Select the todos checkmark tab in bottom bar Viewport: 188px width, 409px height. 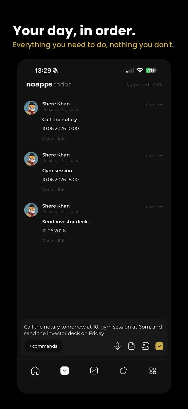point(65,371)
